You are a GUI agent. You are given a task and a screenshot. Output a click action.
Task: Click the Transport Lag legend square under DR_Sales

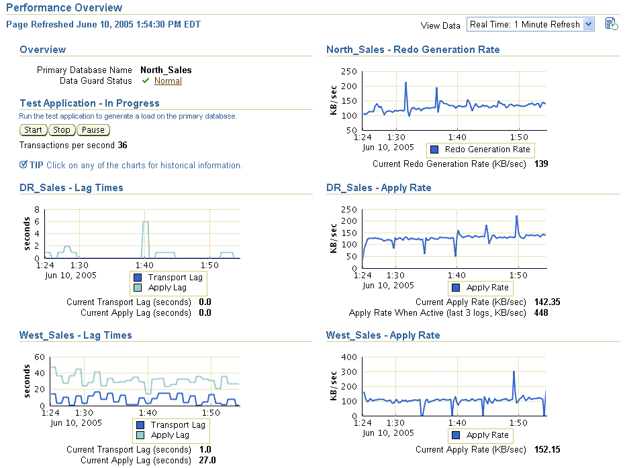click(136, 277)
